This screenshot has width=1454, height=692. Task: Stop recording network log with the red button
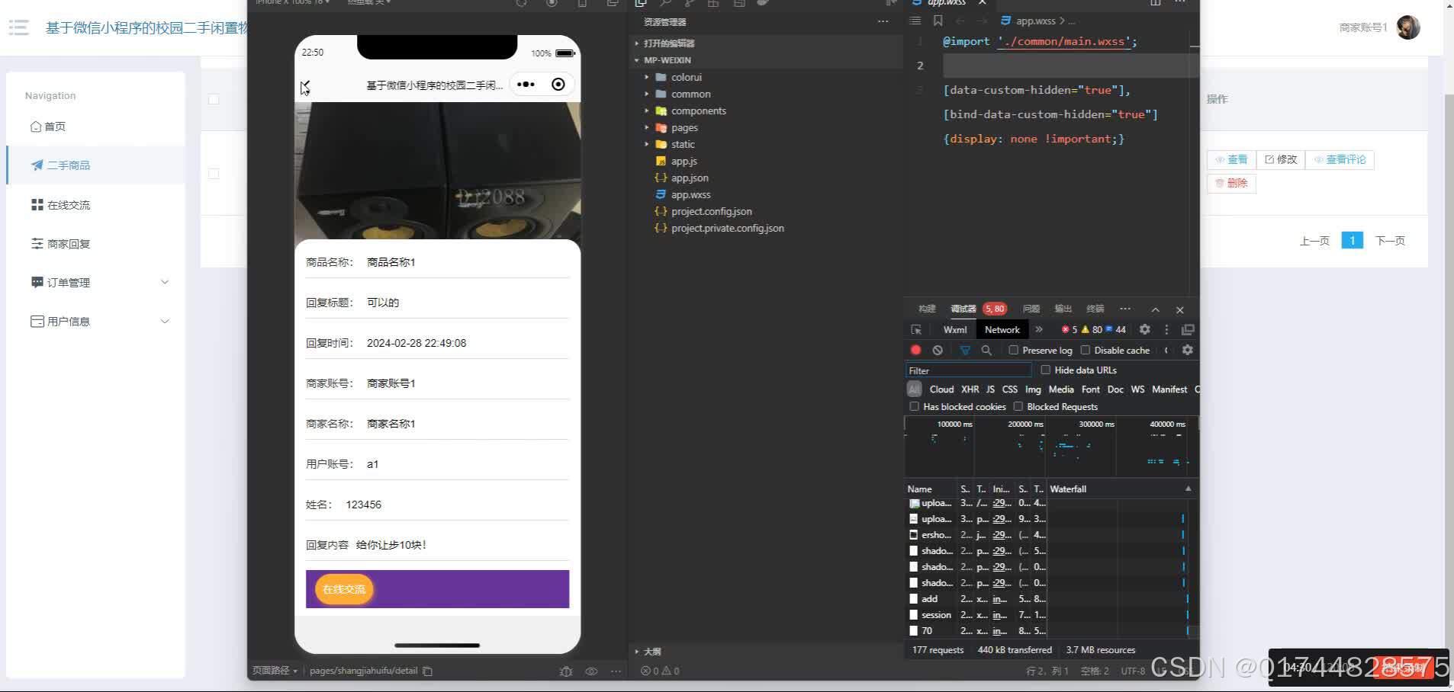click(915, 350)
